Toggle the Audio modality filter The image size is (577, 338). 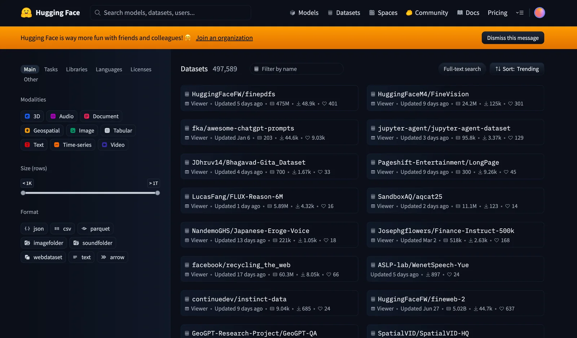pos(62,116)
